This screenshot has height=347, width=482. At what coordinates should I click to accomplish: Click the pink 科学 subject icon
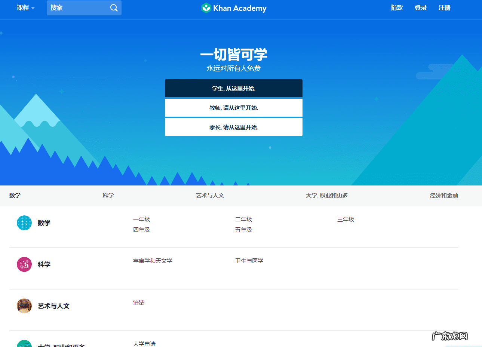24,264
